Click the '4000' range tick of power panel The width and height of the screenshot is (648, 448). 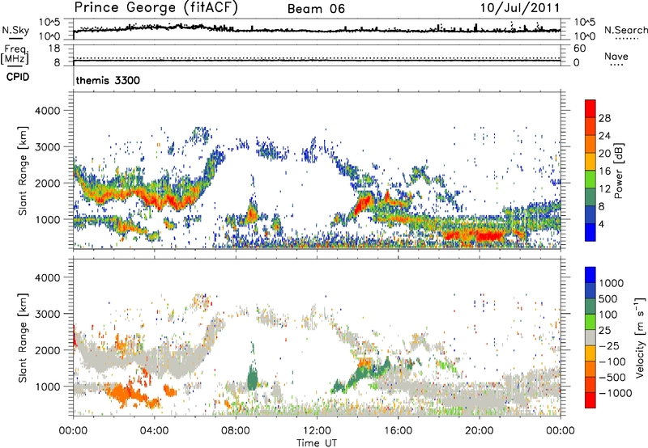pos(47,111)
